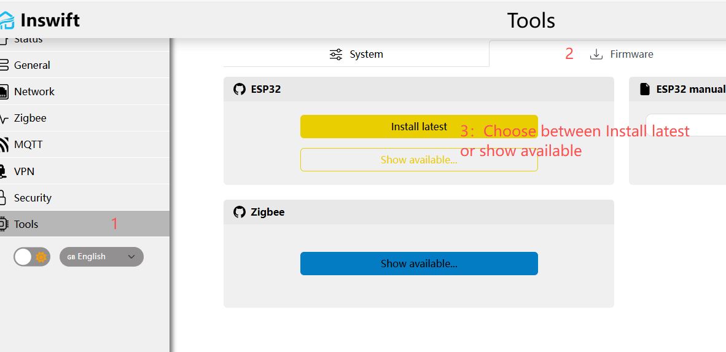Click the ESP32 card heading text
Screen dimensions: 726x352
[x=266, y=89]
